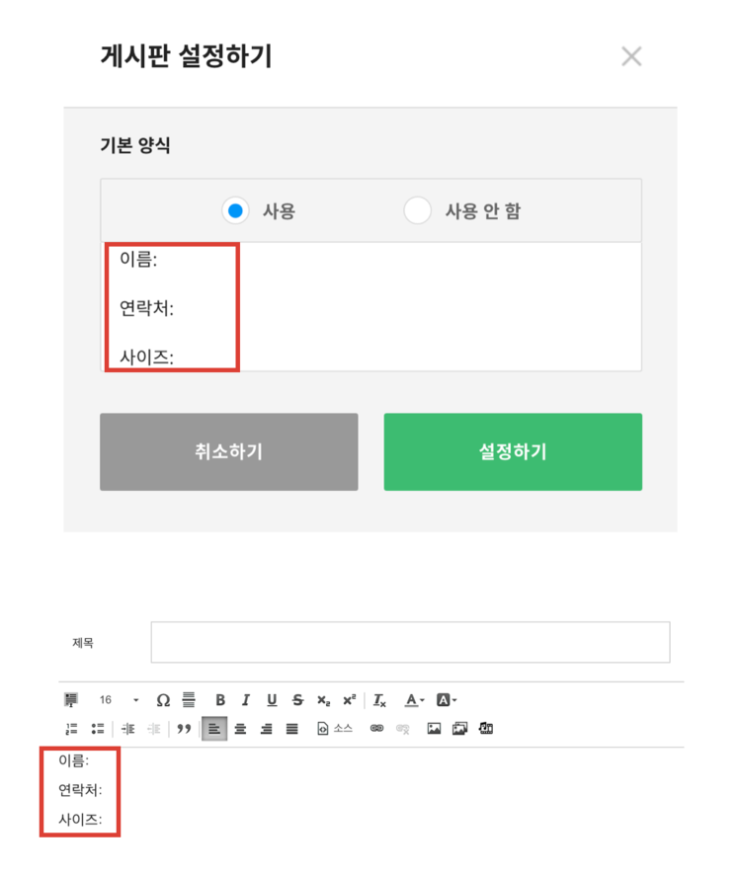
Task: Open the background color dropdown
Action: tap(447, 700)
